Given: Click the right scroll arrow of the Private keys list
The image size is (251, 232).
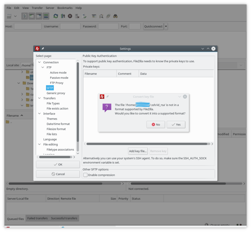Looking at the screenshot, I should (212, 144).
